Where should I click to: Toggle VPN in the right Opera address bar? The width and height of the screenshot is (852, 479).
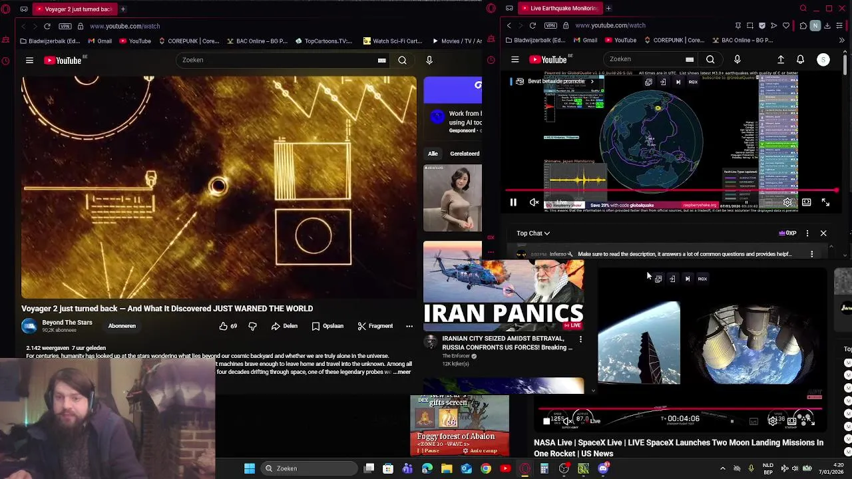click(x=550, y=25)
